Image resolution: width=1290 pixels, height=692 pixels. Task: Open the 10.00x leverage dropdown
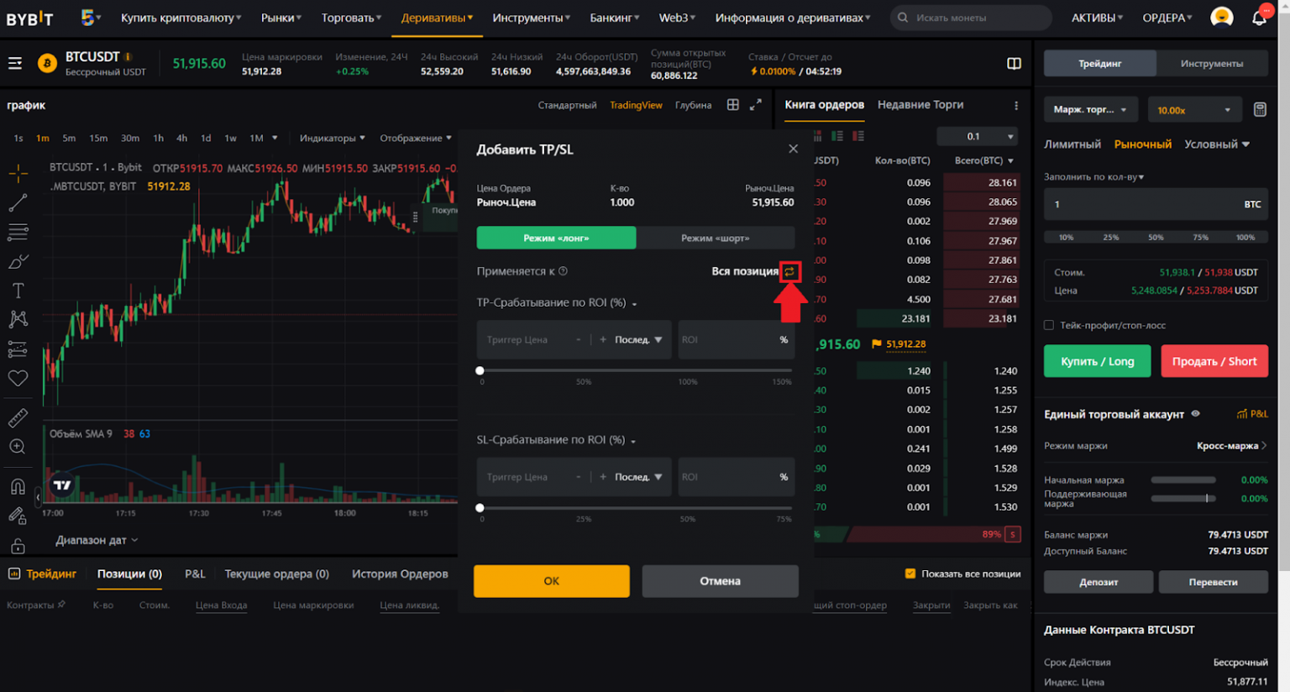[1193, 110]
